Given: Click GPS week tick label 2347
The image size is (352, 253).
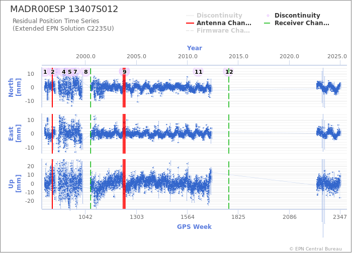Looking at the screenshot, I should 340,217.
